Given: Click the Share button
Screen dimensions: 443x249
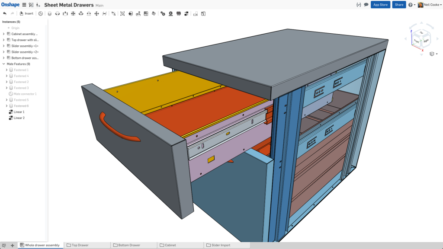Looking at the screenshot, I should coord(399,5).
